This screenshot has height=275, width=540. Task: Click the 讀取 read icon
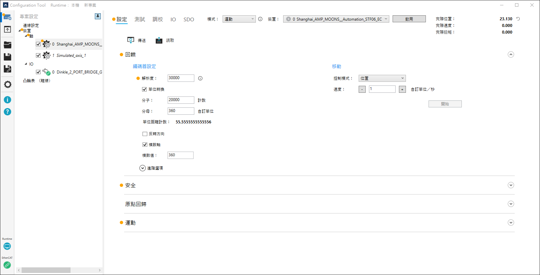tap(159, 40)
